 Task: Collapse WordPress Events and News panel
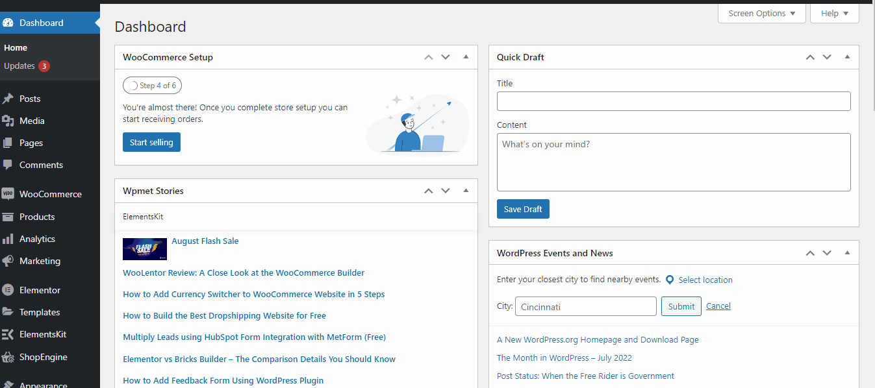(847, 253)
